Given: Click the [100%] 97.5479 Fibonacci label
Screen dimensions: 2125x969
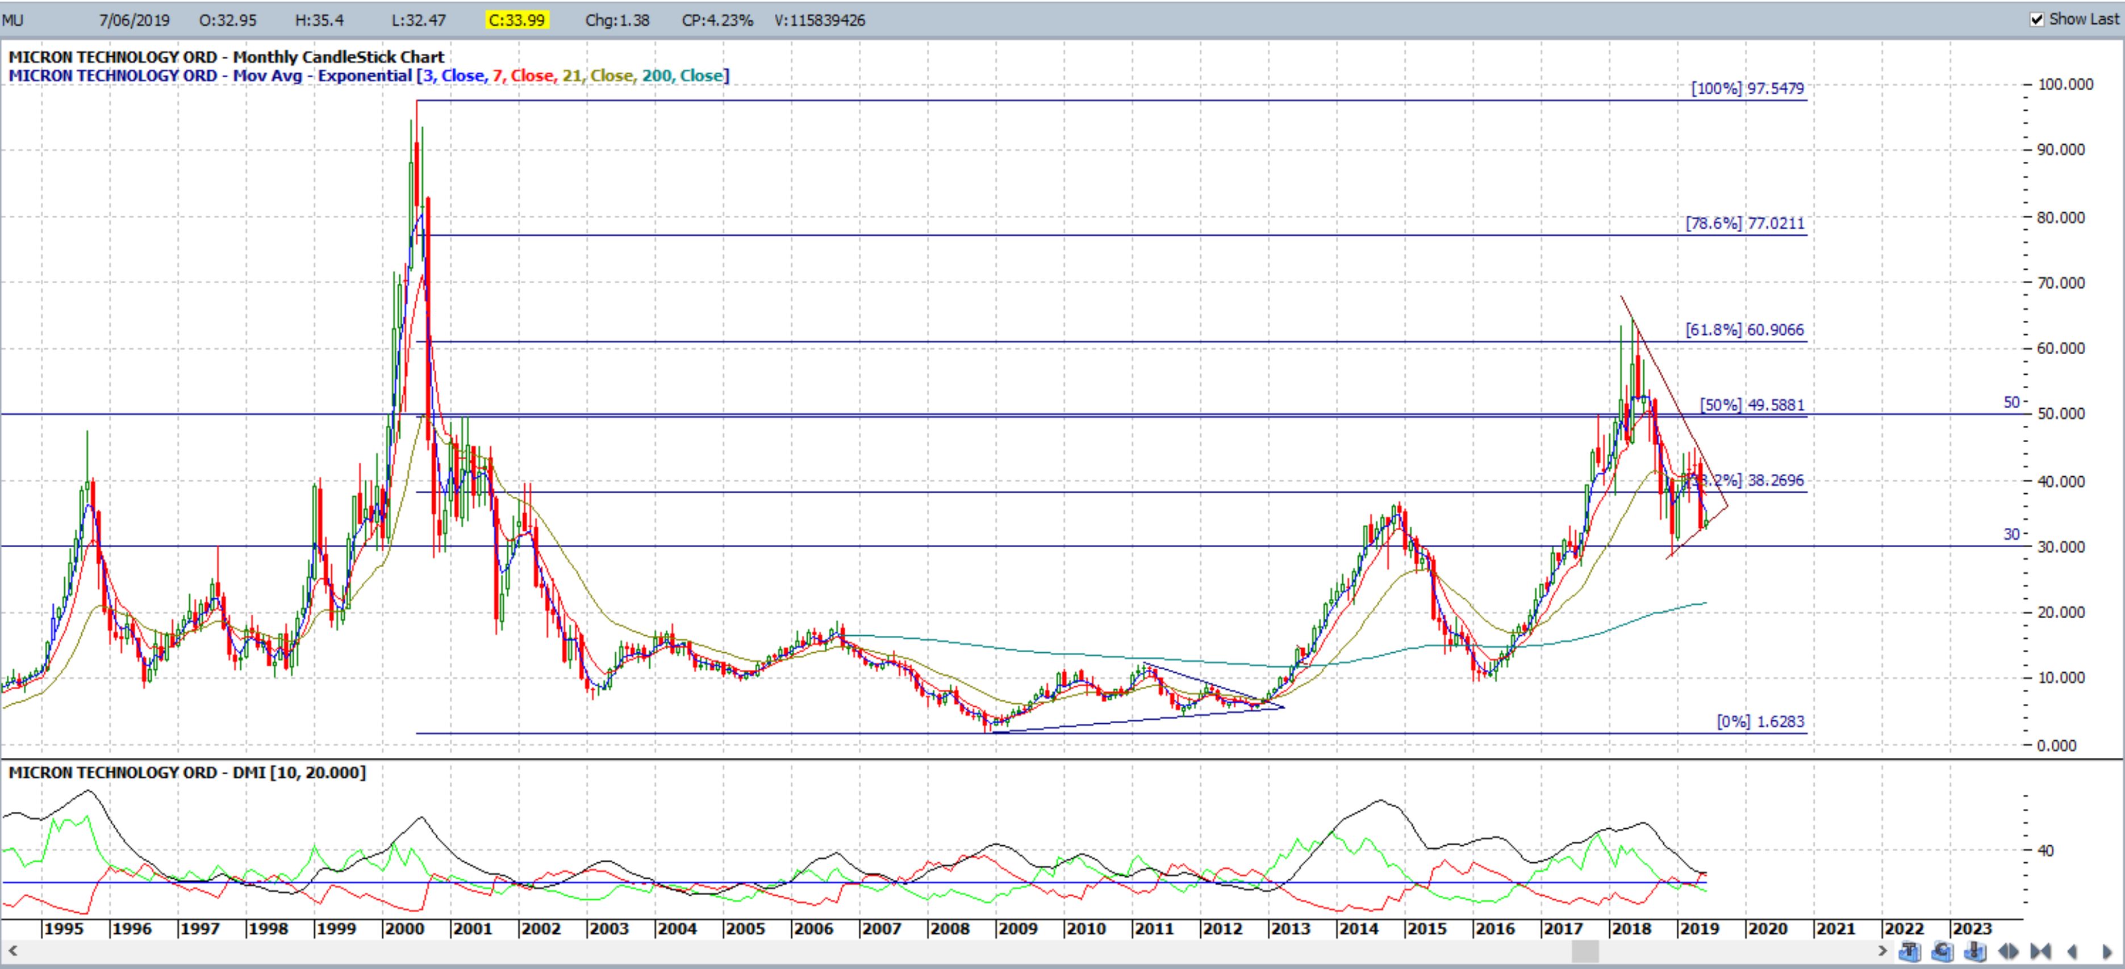Looking at the screenshot, I should pyautogui.click(x=1747, y=88).
